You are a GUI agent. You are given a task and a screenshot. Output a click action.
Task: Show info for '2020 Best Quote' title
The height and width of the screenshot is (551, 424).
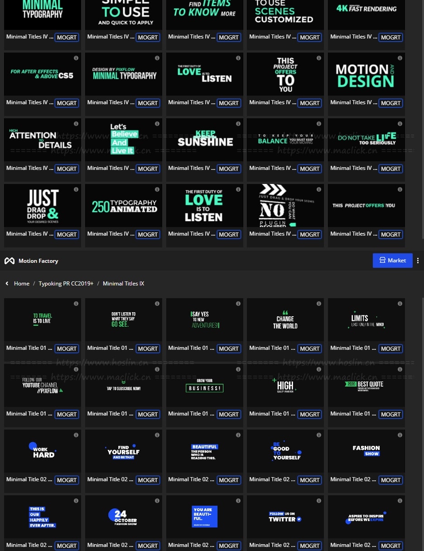(x=400, y=369)
